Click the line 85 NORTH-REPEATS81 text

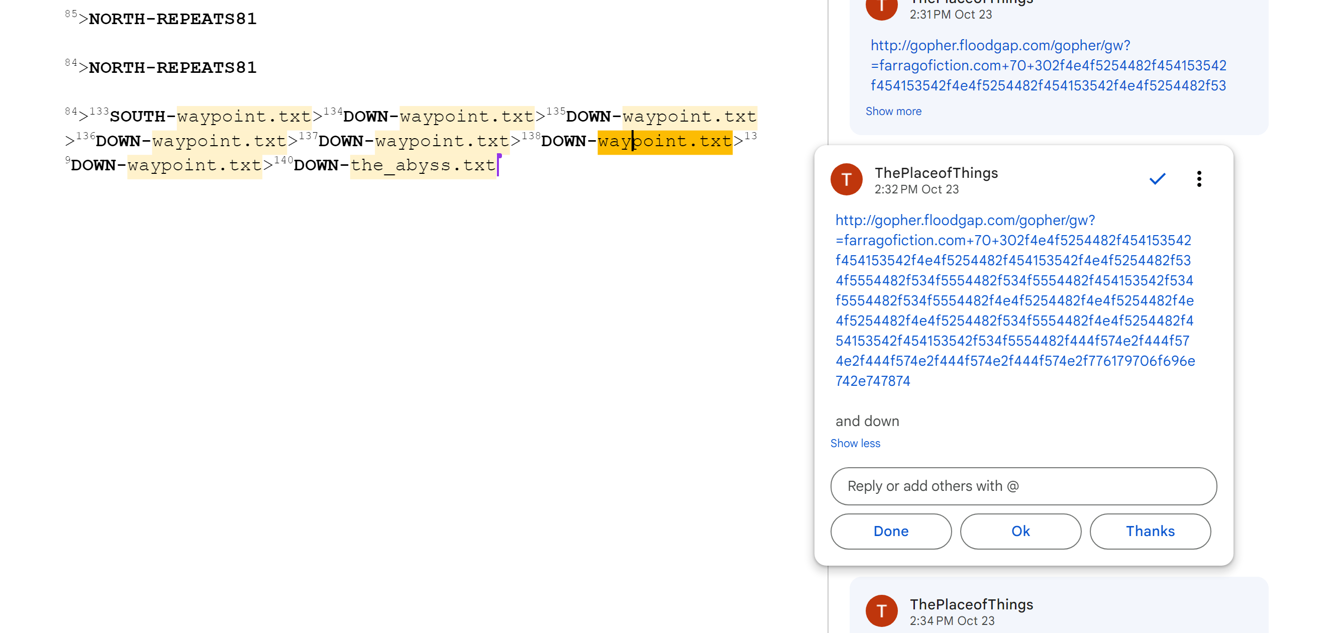(172, 19)
